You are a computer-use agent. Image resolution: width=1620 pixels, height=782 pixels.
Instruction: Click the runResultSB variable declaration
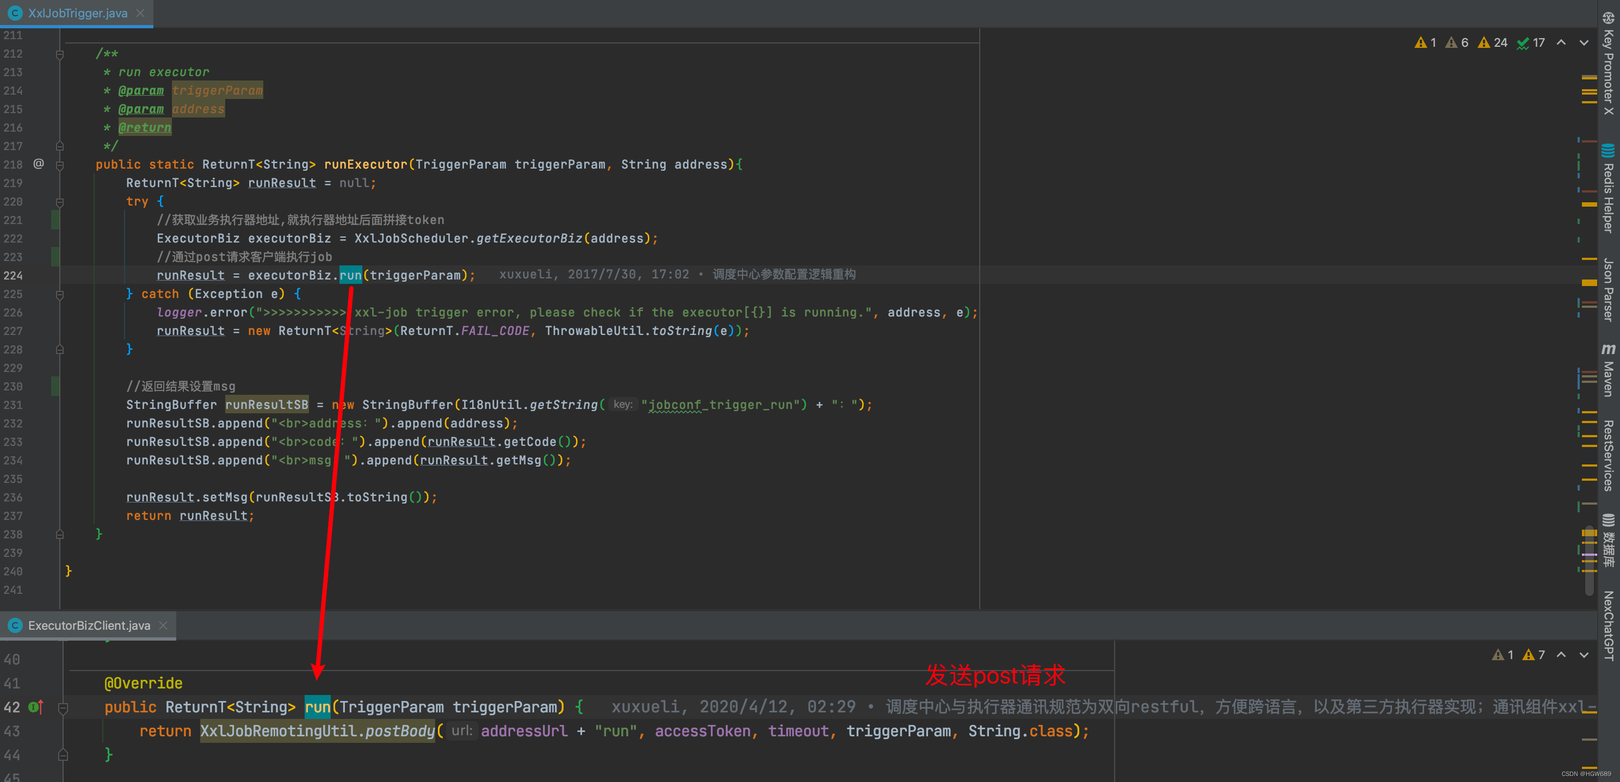point(267,405)
